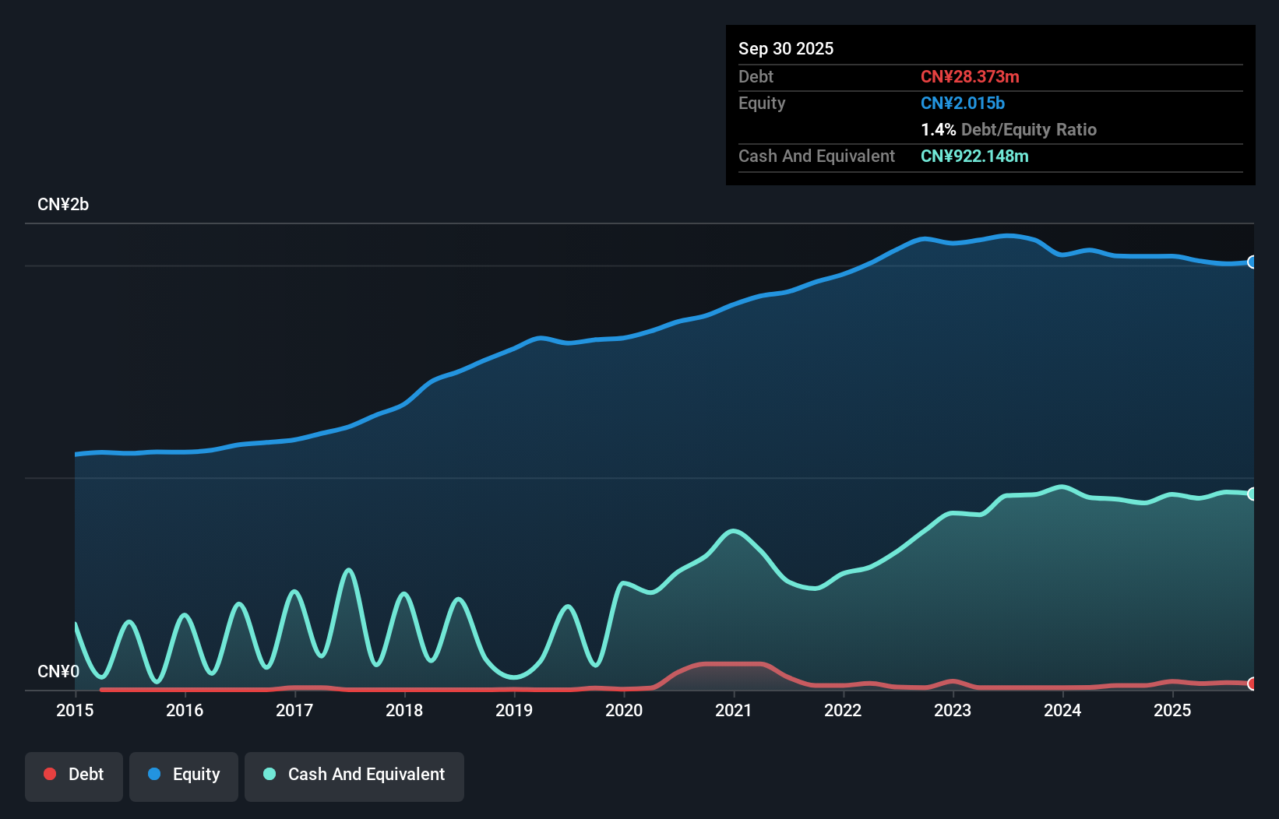Select the 2025 year label on axis
Viewport: 1279px width, 819px height.
[x=1173, y=711]
